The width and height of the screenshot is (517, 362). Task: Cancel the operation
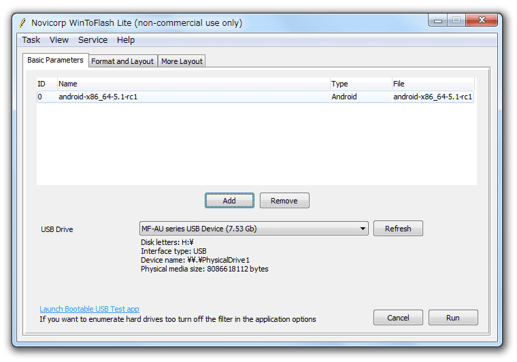(x=398, y=318)
